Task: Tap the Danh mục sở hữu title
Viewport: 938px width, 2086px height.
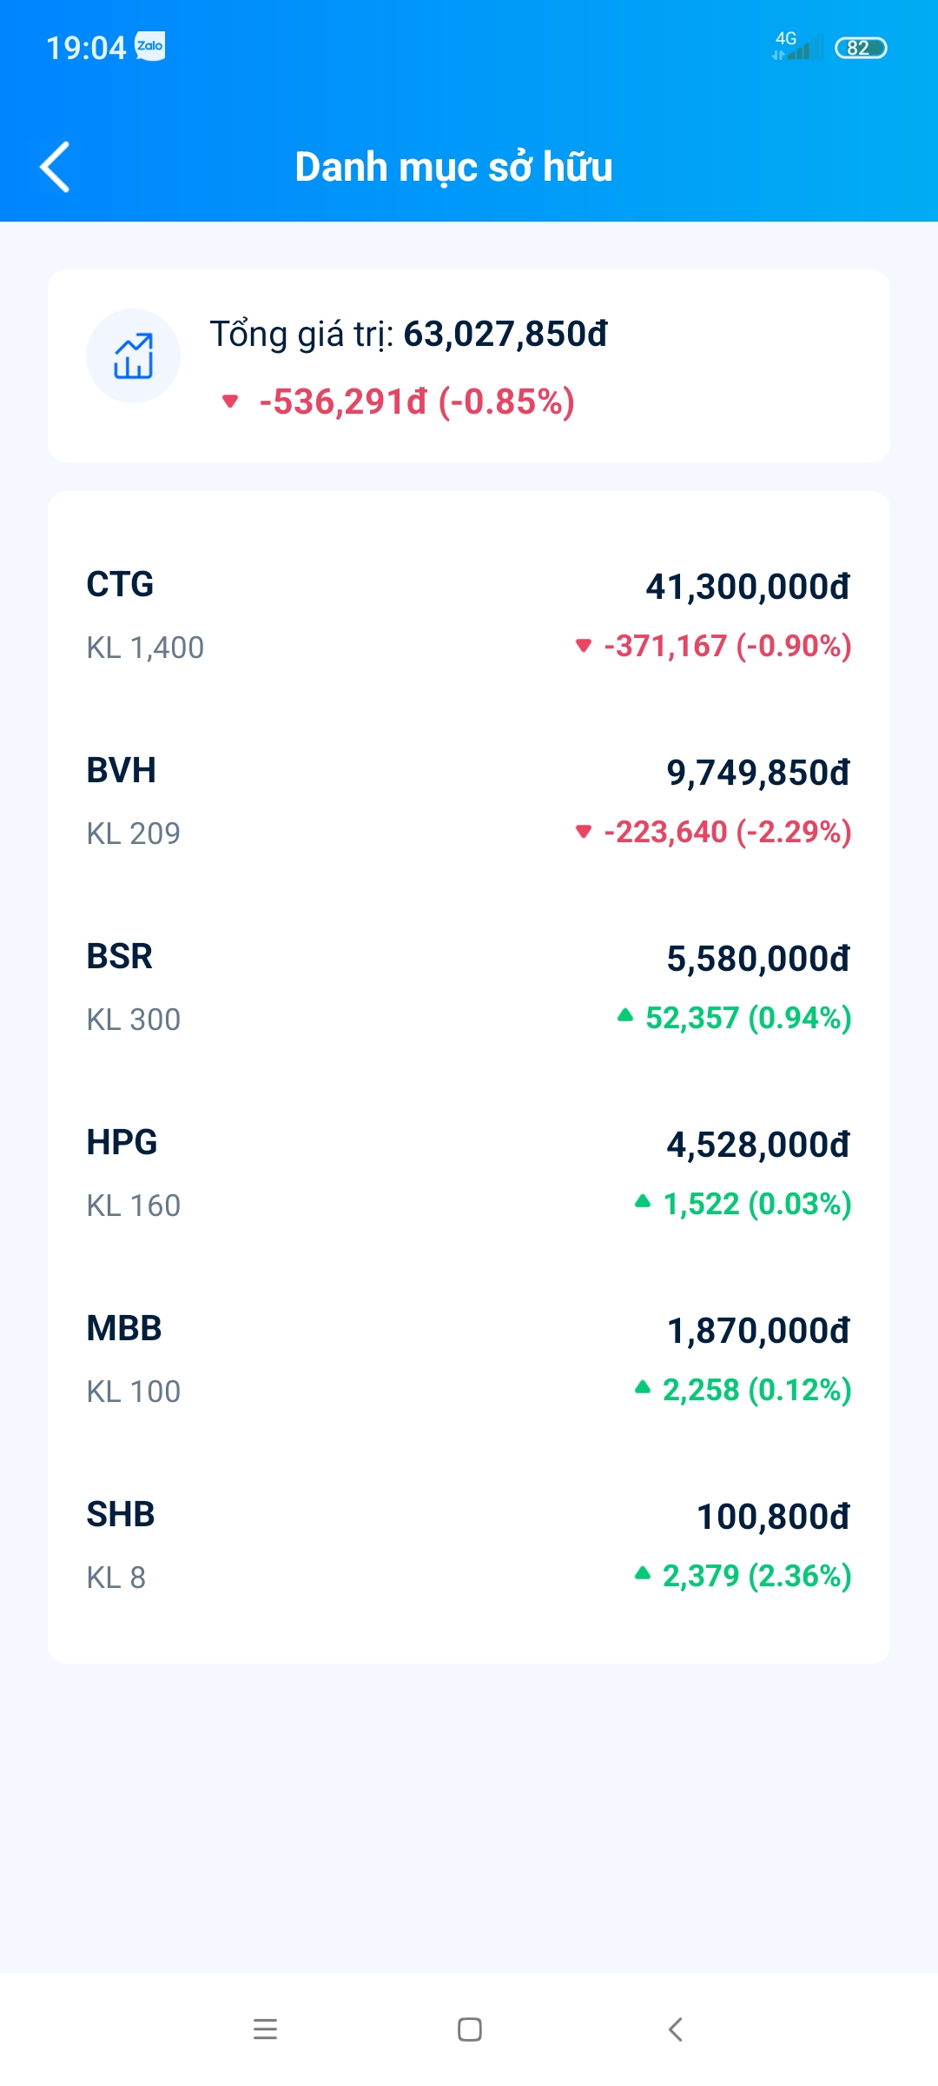Action: 453,167
